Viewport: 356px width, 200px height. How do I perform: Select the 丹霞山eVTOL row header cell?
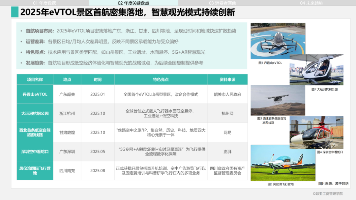pyautogui.click(x=35, y=94)
